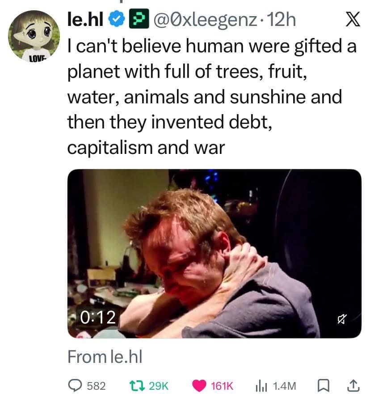
Task: Share the tweet via the share icon
Action: (353, 385)
